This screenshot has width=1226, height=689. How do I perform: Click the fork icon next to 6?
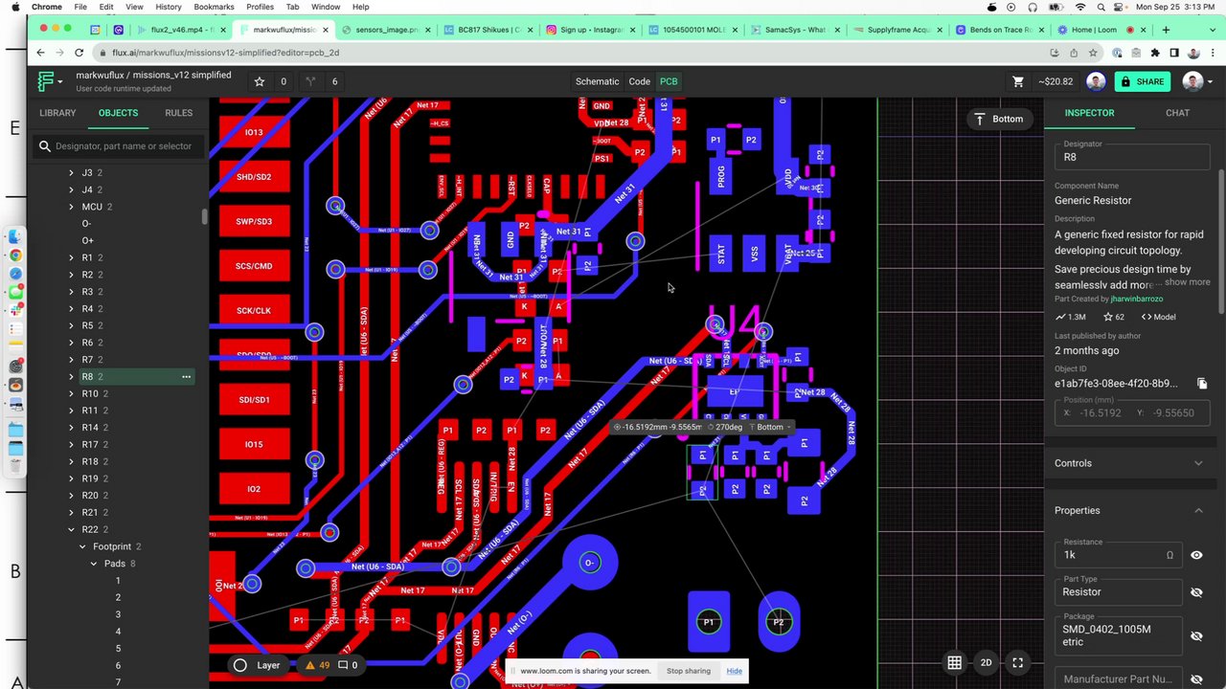[x=310, y=81]
